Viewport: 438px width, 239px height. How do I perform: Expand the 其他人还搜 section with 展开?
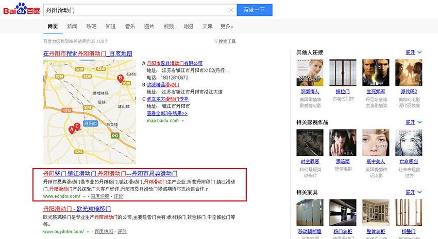coord(413,52)
